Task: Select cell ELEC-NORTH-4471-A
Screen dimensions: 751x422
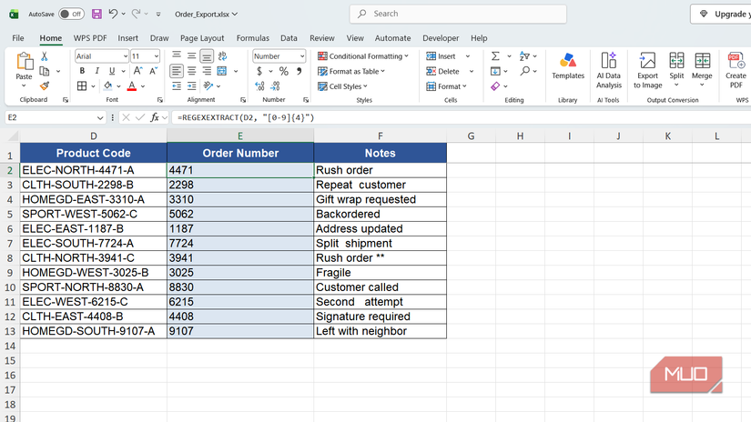Action: (x=94, y=170)
